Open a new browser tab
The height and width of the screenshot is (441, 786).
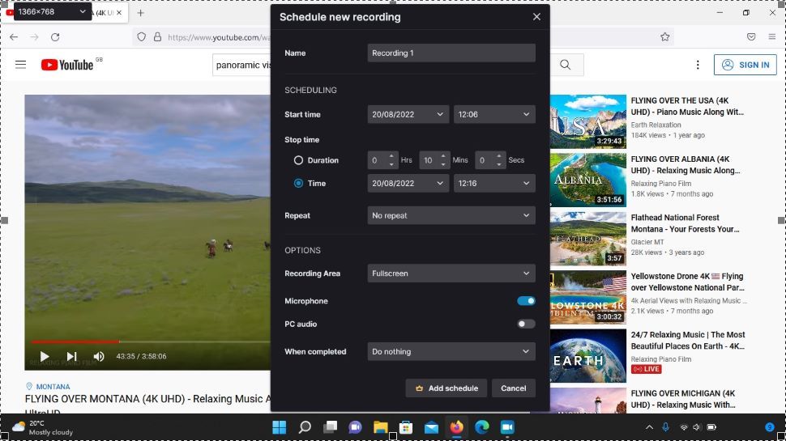(x=140, y=13)
